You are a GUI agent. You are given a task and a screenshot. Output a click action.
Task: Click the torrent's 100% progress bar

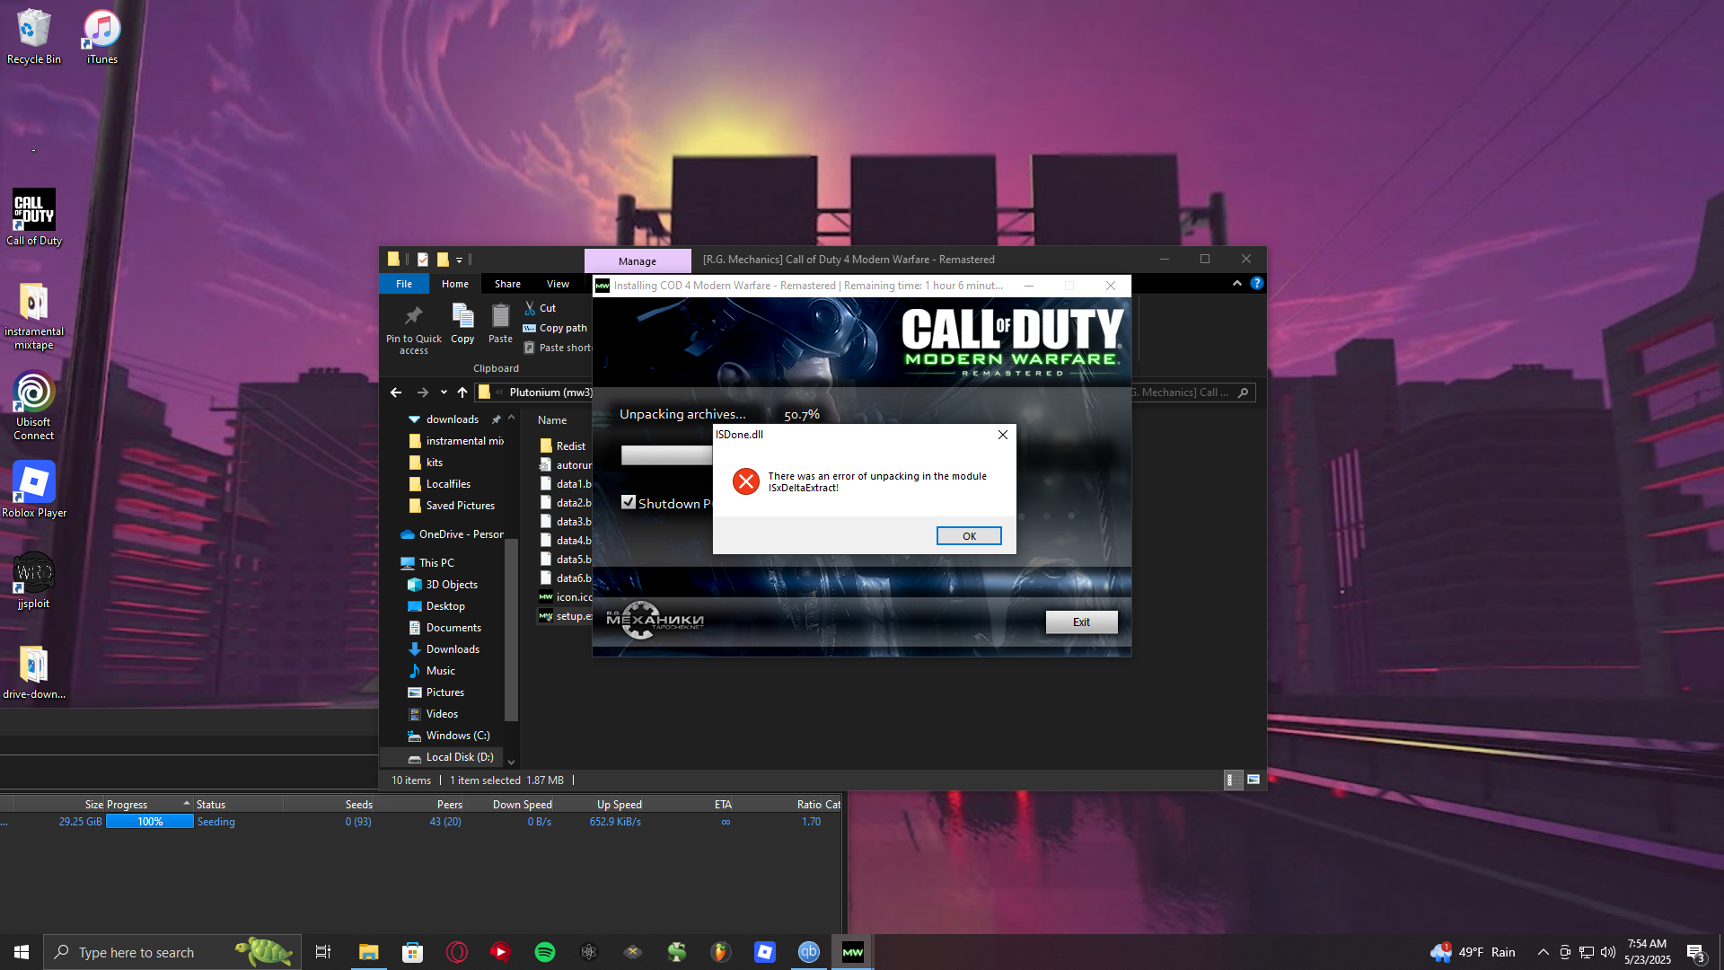tap(150, 822)
